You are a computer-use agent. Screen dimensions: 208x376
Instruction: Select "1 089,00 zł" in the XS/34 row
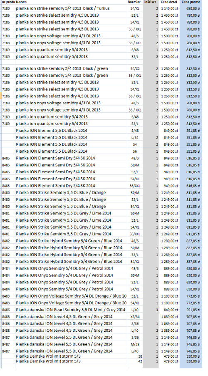coord(169,317)
